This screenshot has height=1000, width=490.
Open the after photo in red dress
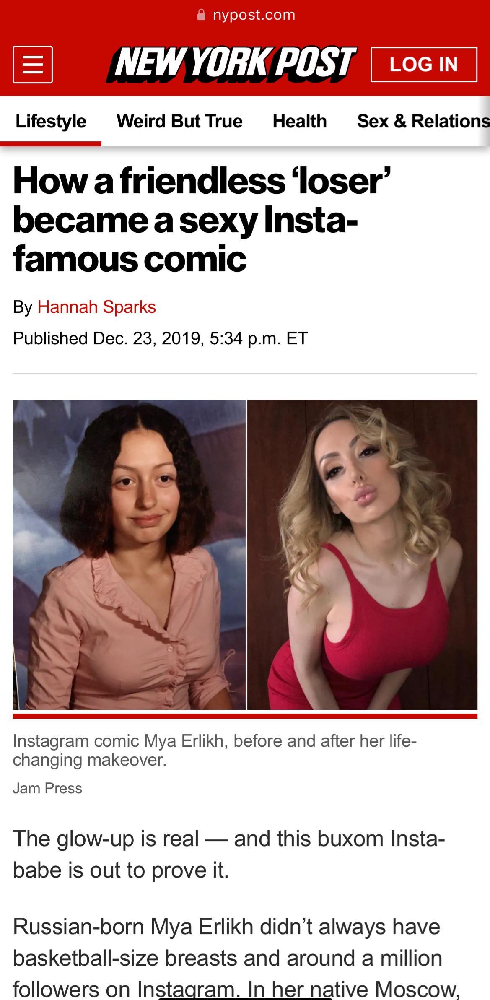[x=362, y=555]
